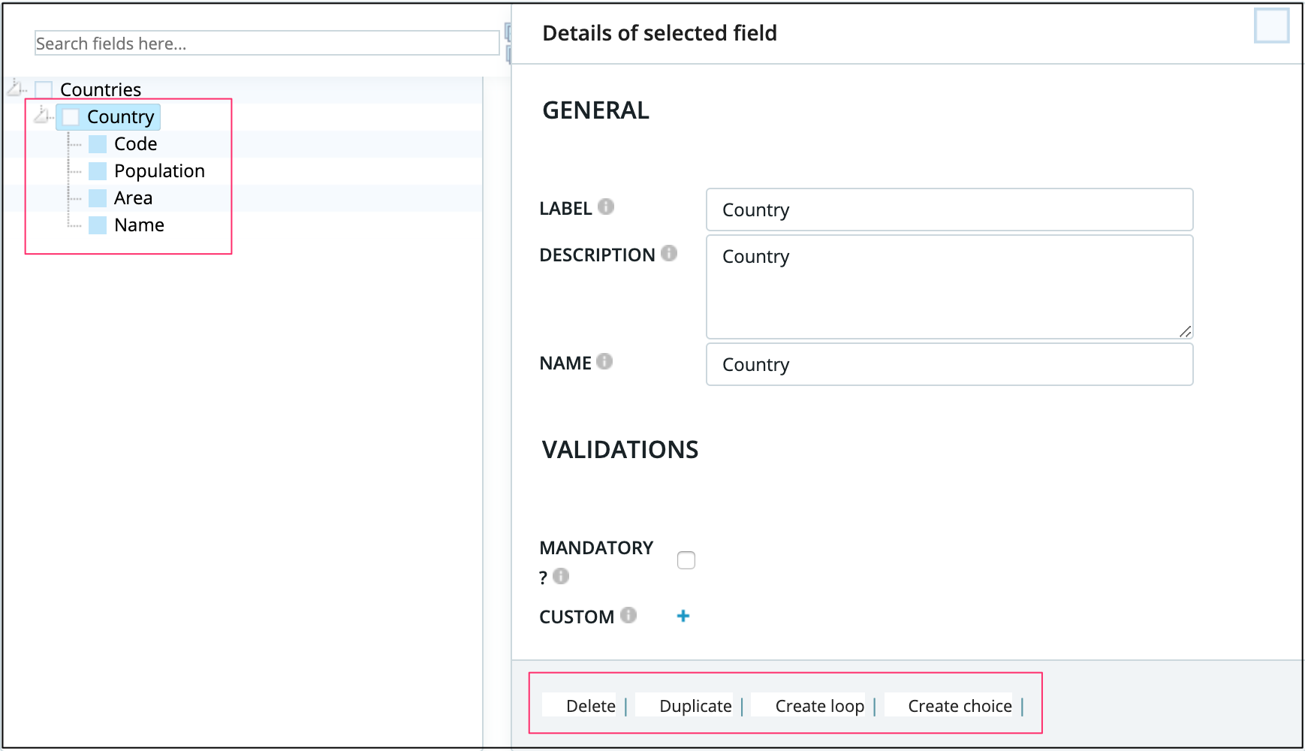This screenshot has height=751, width=1305.
Task: Click the info icon next to DESCRIPTION
Action: [669, 253]
